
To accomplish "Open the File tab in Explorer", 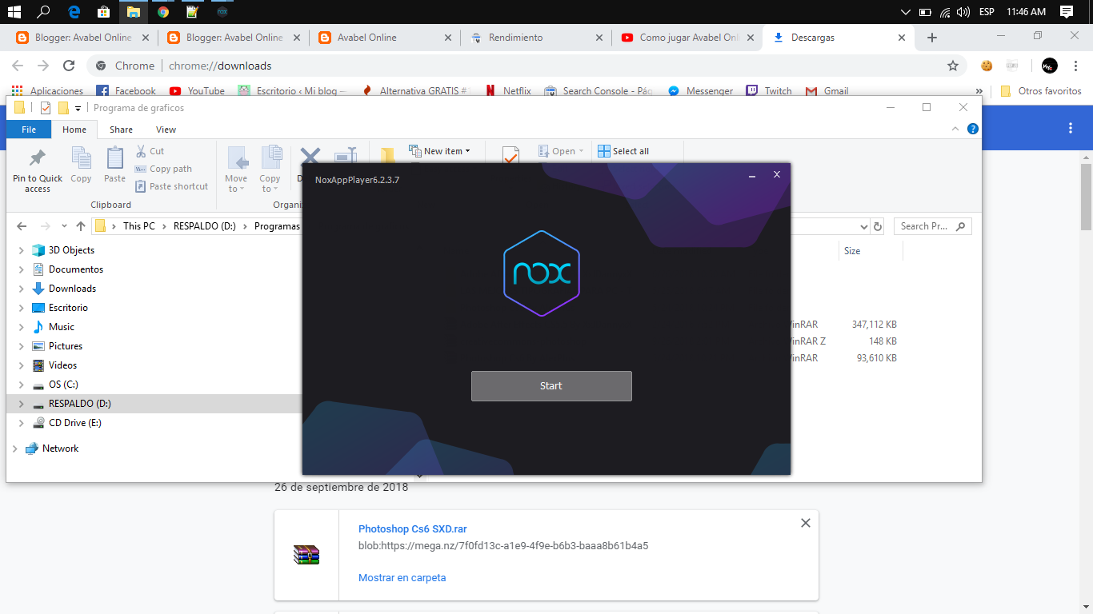I will point(29,130).
